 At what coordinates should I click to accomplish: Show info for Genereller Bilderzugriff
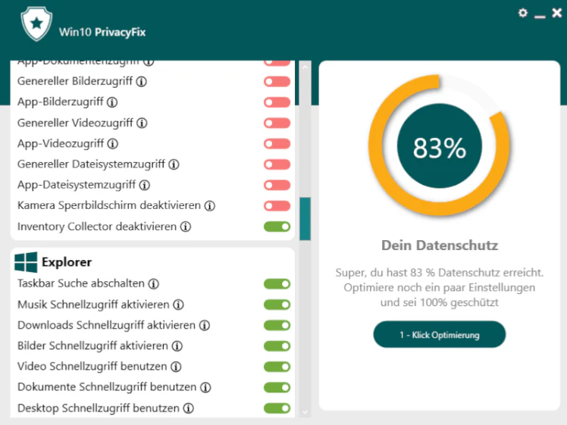(x=142, y=82)
